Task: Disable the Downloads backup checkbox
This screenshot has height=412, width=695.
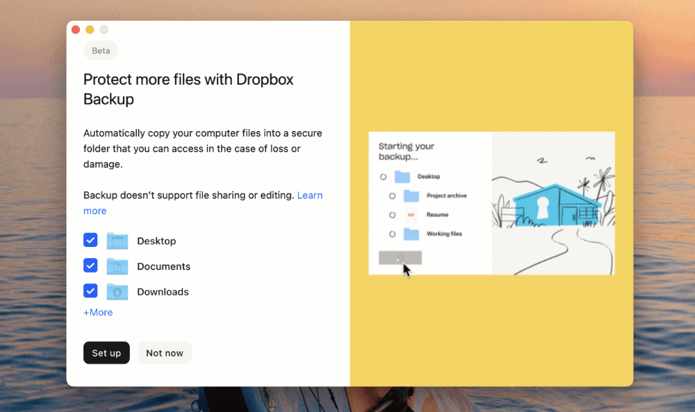Action: pyautogui.click(x=90, y=291)
